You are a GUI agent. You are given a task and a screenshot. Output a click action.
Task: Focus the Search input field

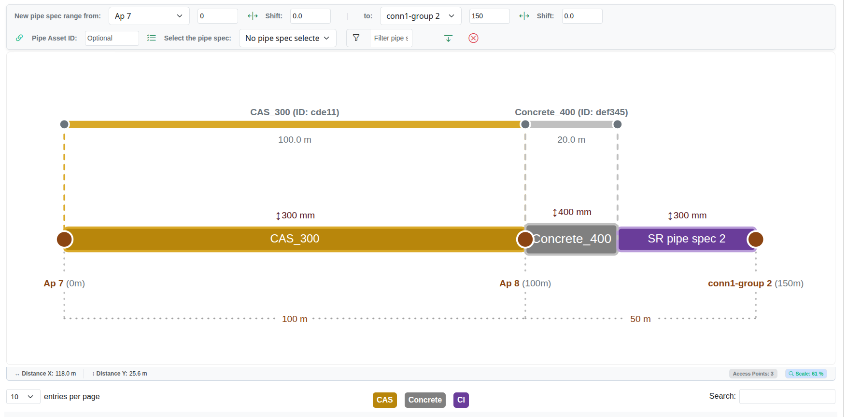787,396
